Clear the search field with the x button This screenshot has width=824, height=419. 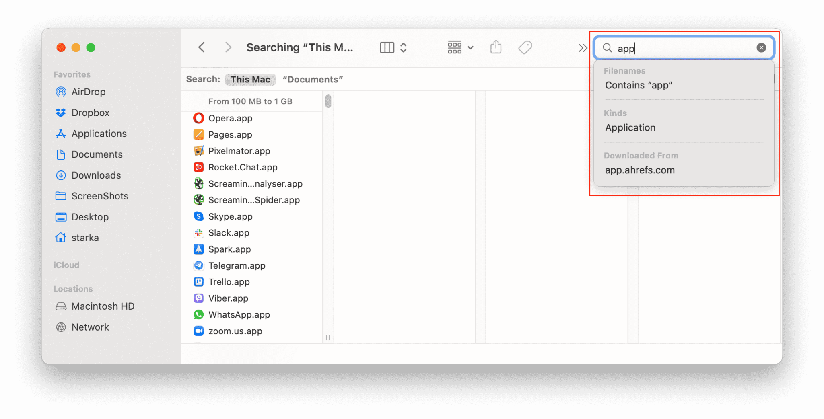(761, 47)
